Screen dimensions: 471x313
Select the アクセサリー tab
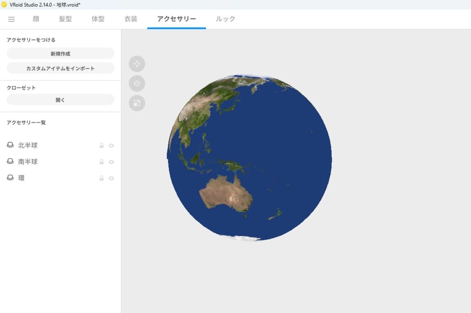[177, 19]
